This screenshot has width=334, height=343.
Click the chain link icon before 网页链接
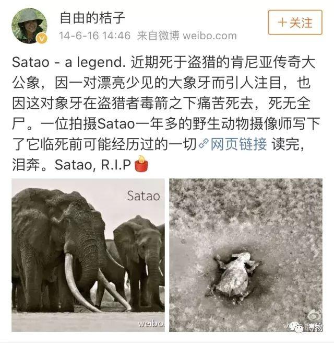click(204, 143)
